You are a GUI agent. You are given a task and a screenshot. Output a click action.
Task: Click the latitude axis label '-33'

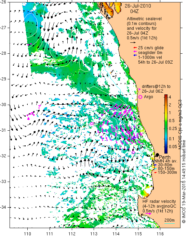(x=3, y=182)
